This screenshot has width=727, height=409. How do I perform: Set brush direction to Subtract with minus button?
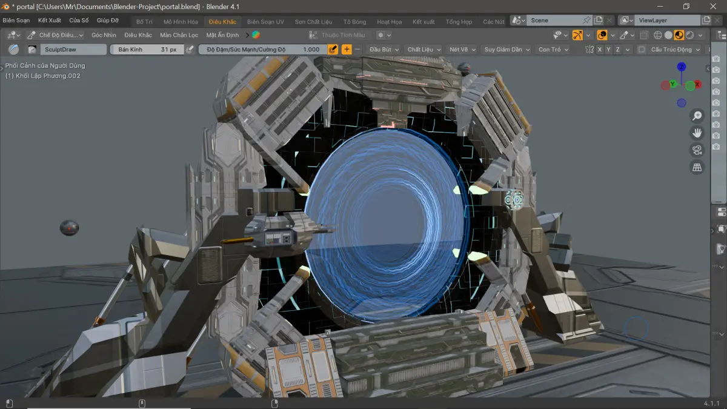pos(357,50)
